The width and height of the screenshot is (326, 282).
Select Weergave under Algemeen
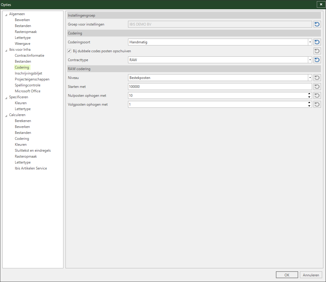point(23,44)
